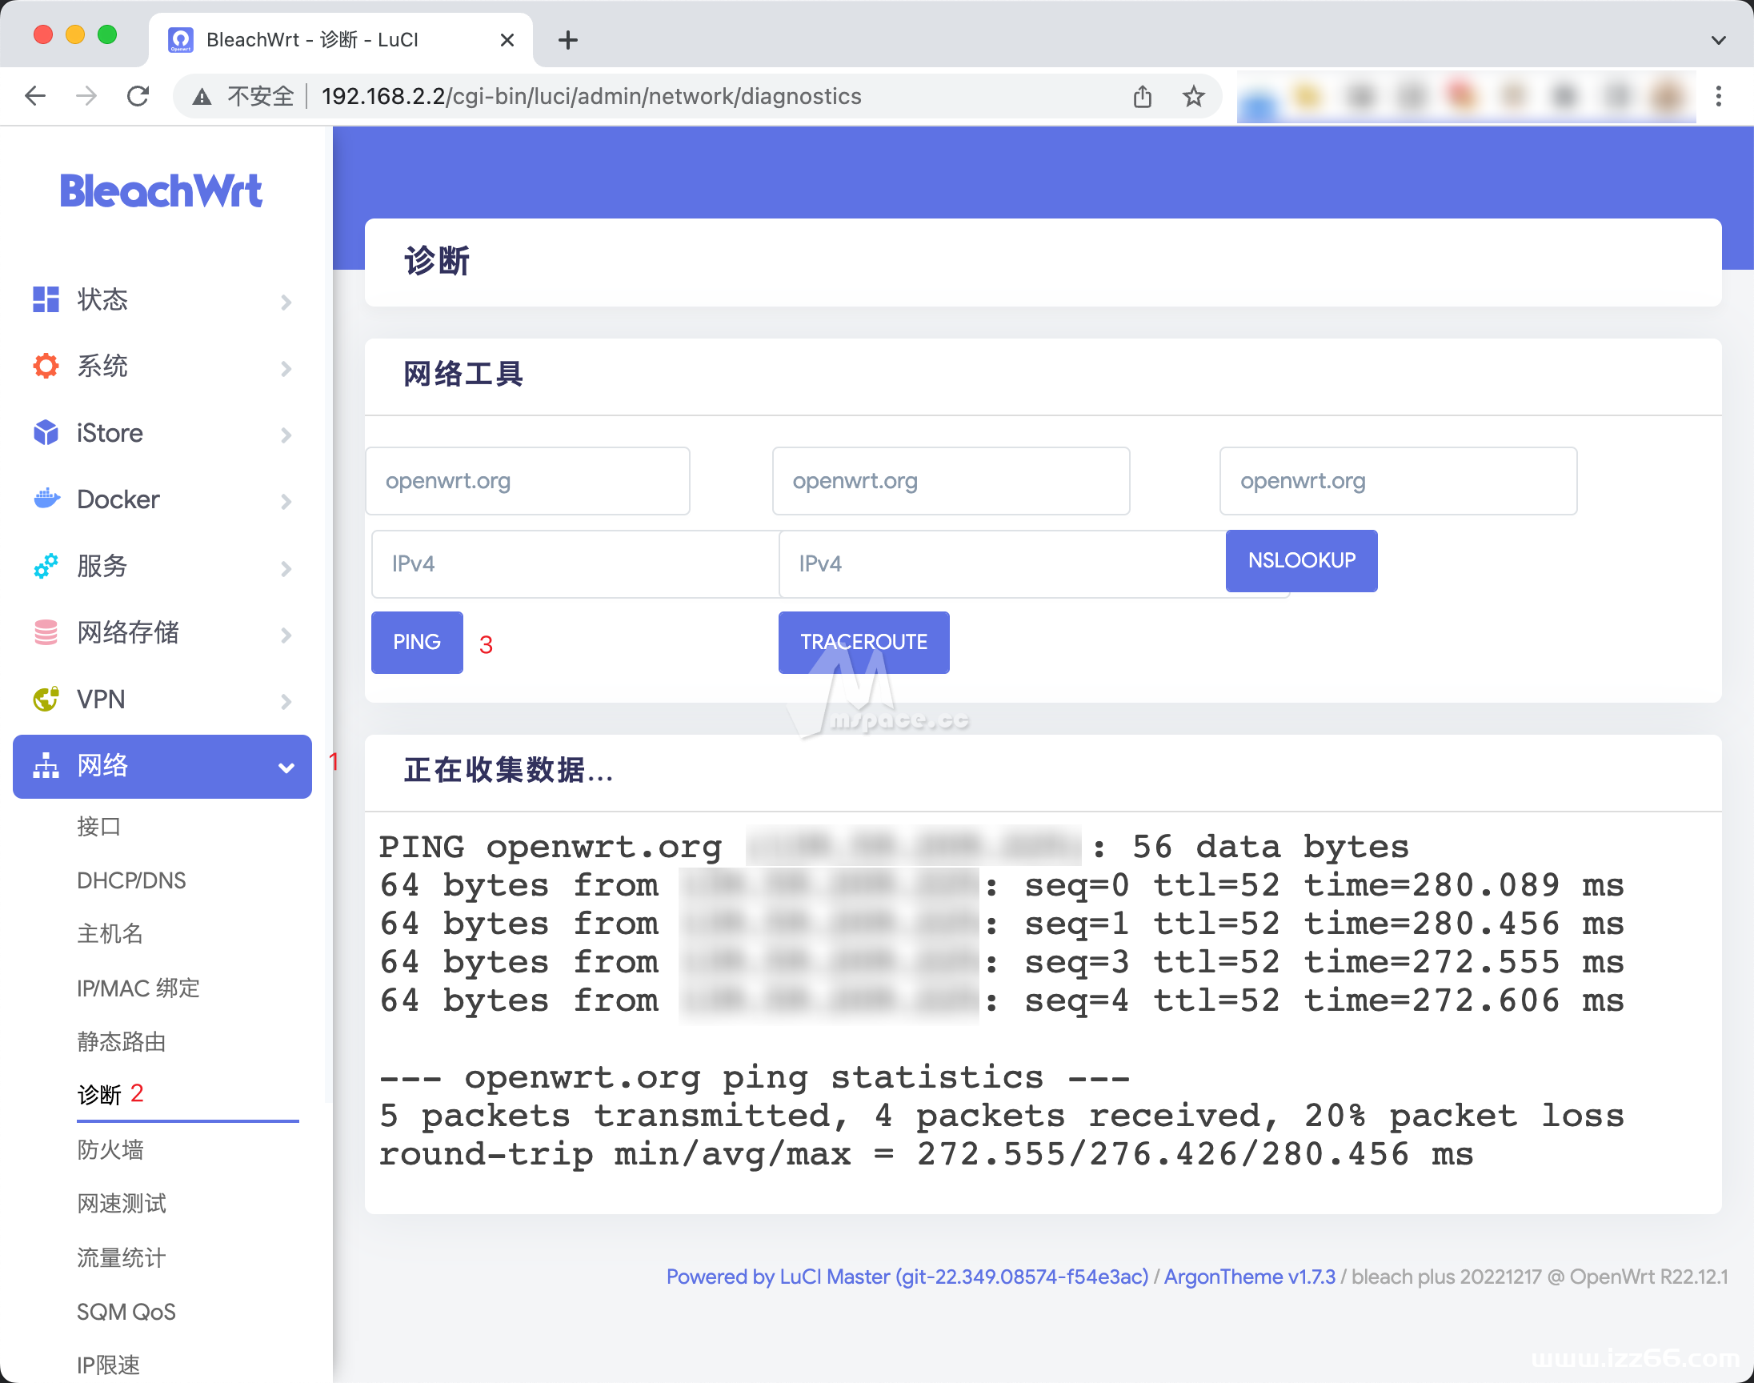Image resolution: width=1754 pixels, height=1383 pixels.
Task: Click the share icon in the address bar
Action: click(x=1142, y=95)
